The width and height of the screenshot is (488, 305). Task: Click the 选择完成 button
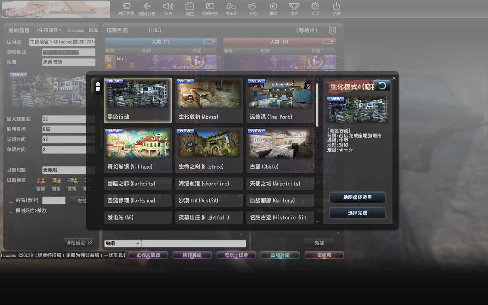tap(357, 213)
